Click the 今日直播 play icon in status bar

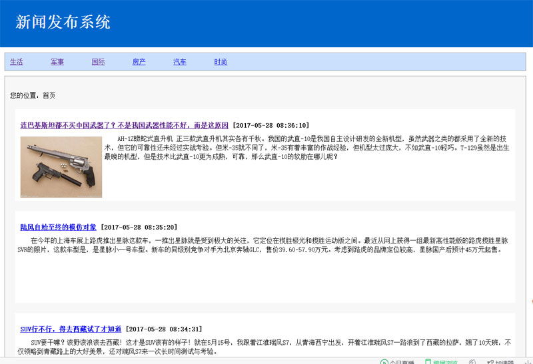(384, 361)
